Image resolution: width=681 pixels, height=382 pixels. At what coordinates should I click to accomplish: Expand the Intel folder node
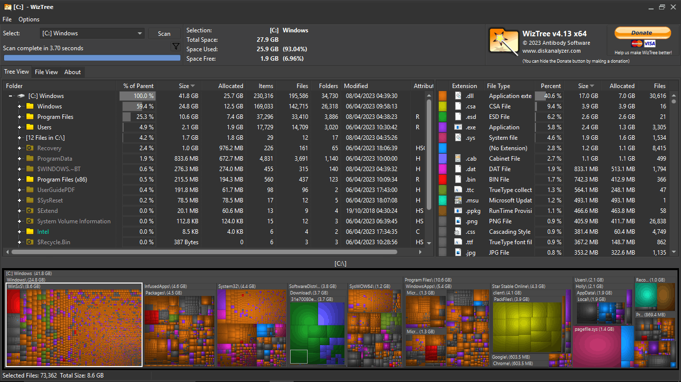(x=19, y=232)
